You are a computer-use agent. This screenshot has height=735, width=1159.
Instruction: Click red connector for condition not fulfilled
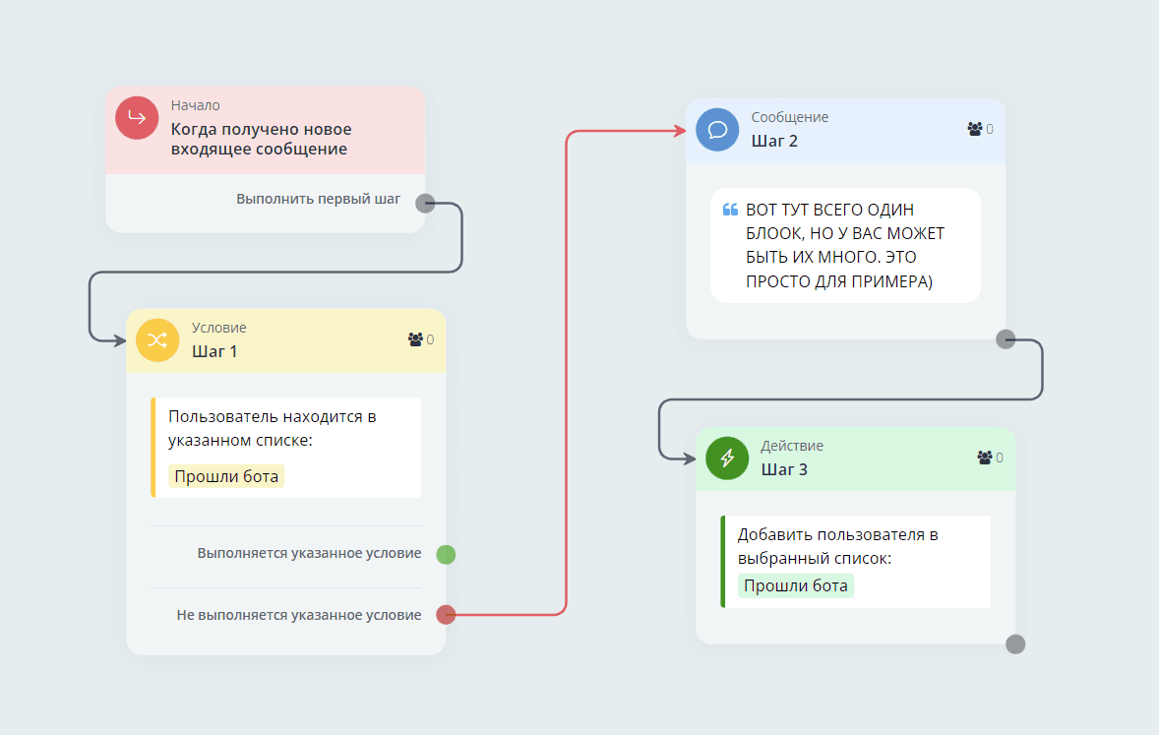pos(446,615)
